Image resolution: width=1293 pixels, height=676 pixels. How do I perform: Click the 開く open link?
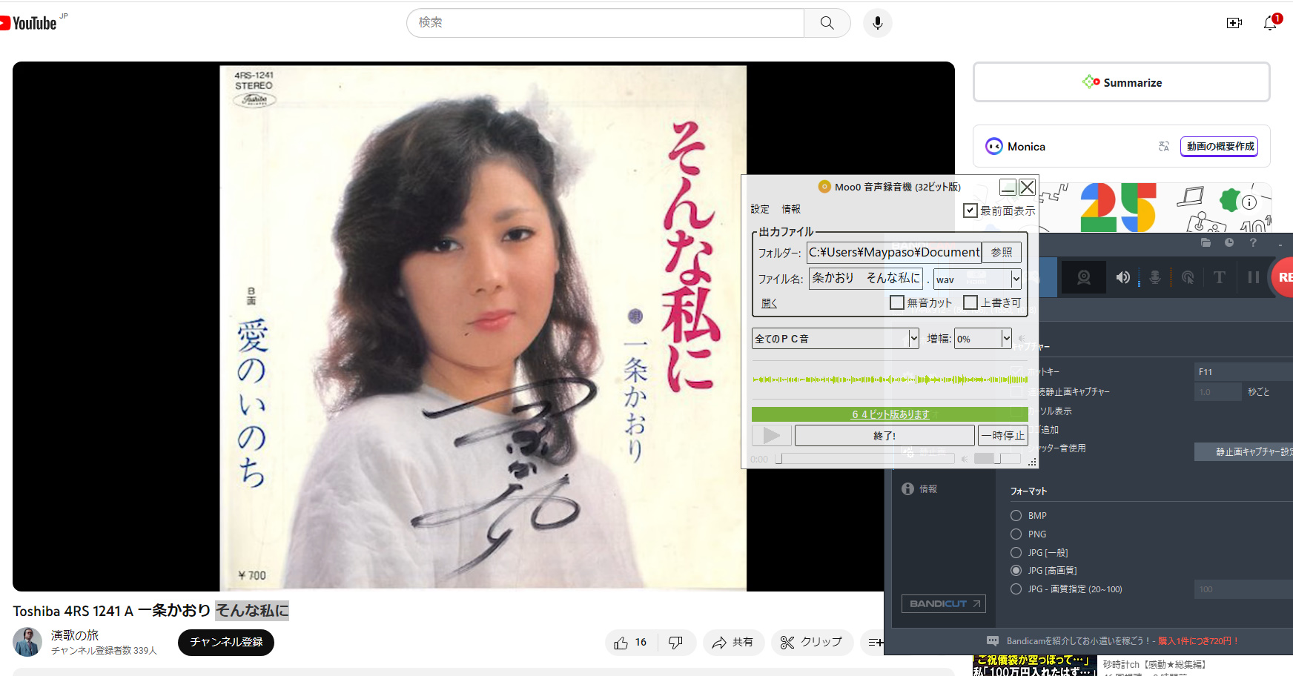(x=769, y=303)
